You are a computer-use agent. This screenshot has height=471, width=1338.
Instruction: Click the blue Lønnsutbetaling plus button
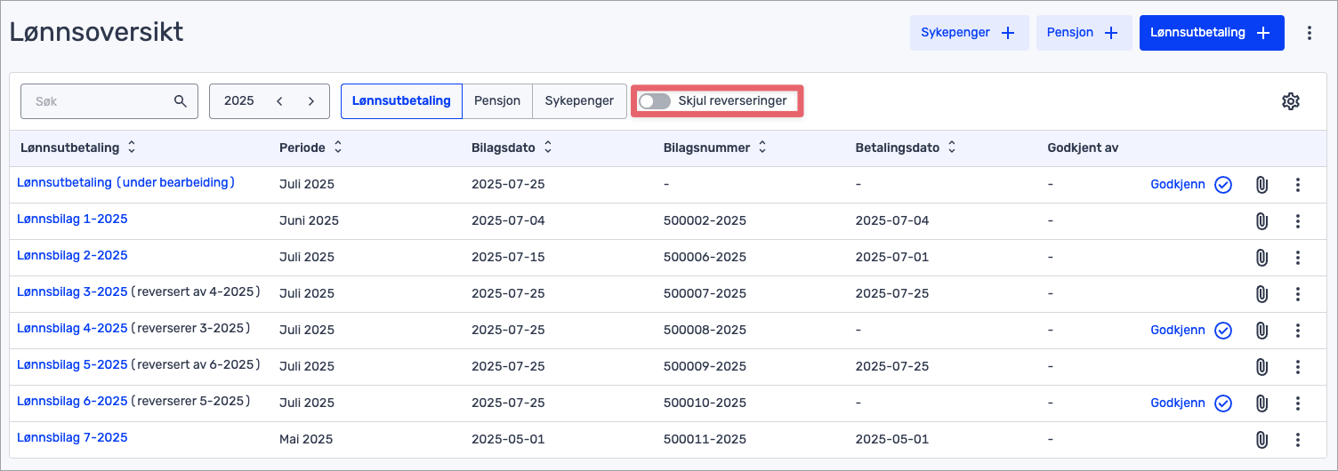pyautogui.click(x=1211, y=33)
